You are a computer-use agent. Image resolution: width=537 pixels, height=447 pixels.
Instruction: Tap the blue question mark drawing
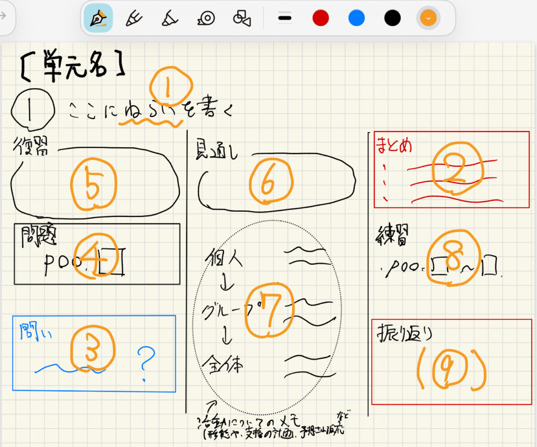click(146, 363)
